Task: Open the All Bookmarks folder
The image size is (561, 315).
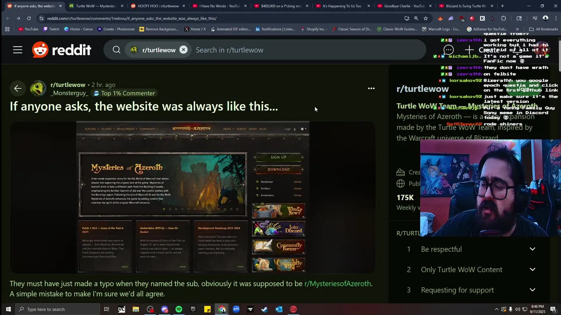Action: click(x=543, y=29)
